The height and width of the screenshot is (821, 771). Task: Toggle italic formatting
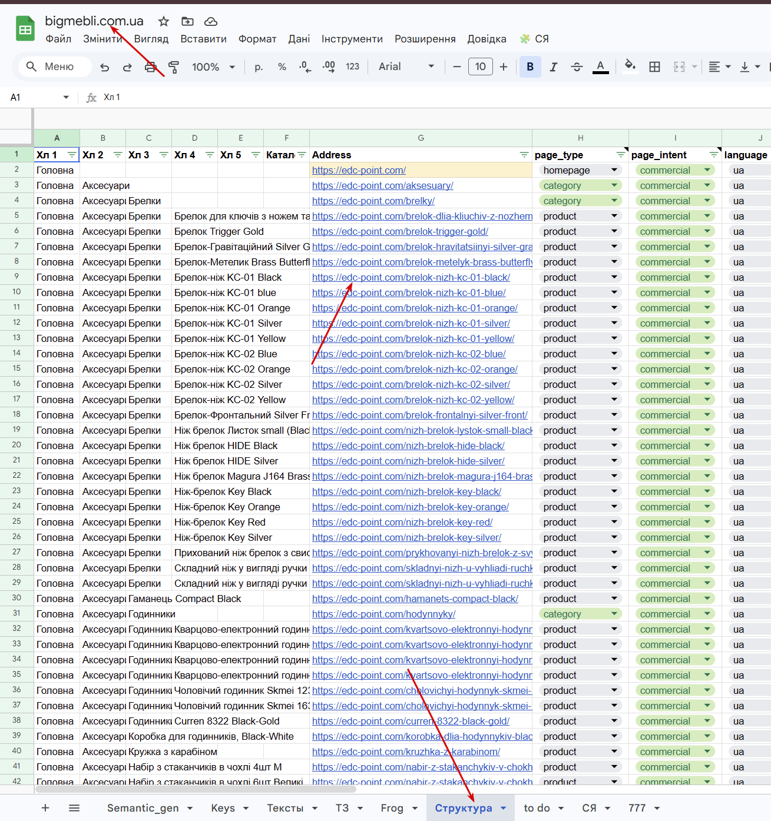click(553, 67)
